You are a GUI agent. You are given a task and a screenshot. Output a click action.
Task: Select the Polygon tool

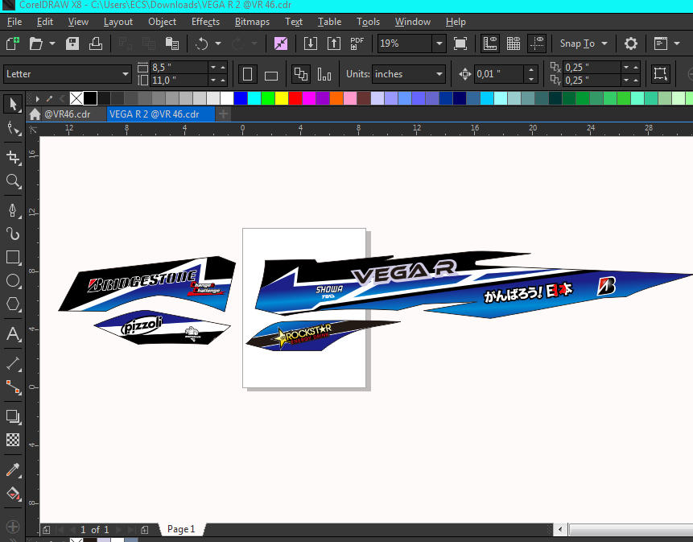[12, 304]
